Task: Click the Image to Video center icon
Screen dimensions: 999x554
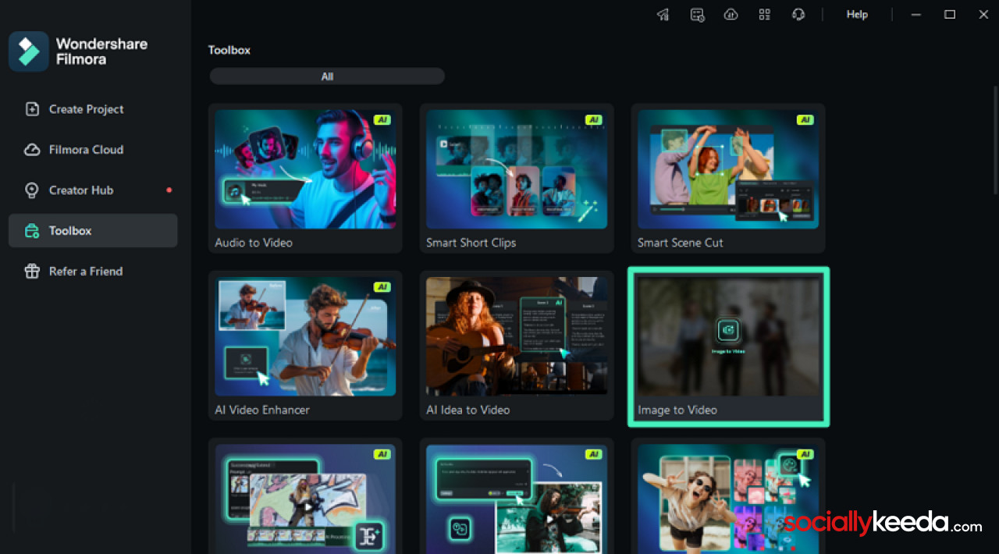Action: click(728, 330)
